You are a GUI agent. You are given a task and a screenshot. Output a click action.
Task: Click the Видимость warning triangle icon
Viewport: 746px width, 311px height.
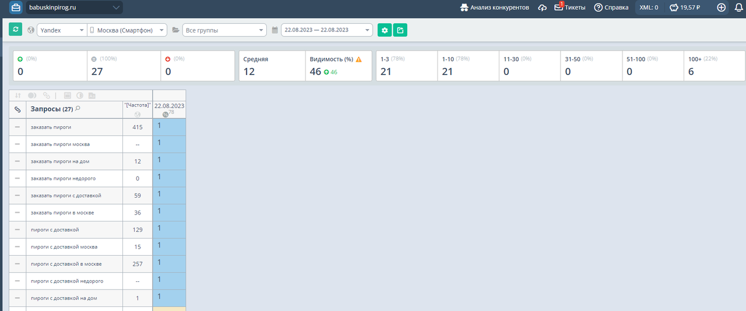coord(359,59)
